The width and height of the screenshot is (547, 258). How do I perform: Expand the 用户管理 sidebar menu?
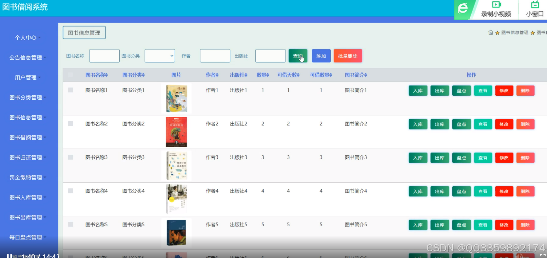point(28,78)
